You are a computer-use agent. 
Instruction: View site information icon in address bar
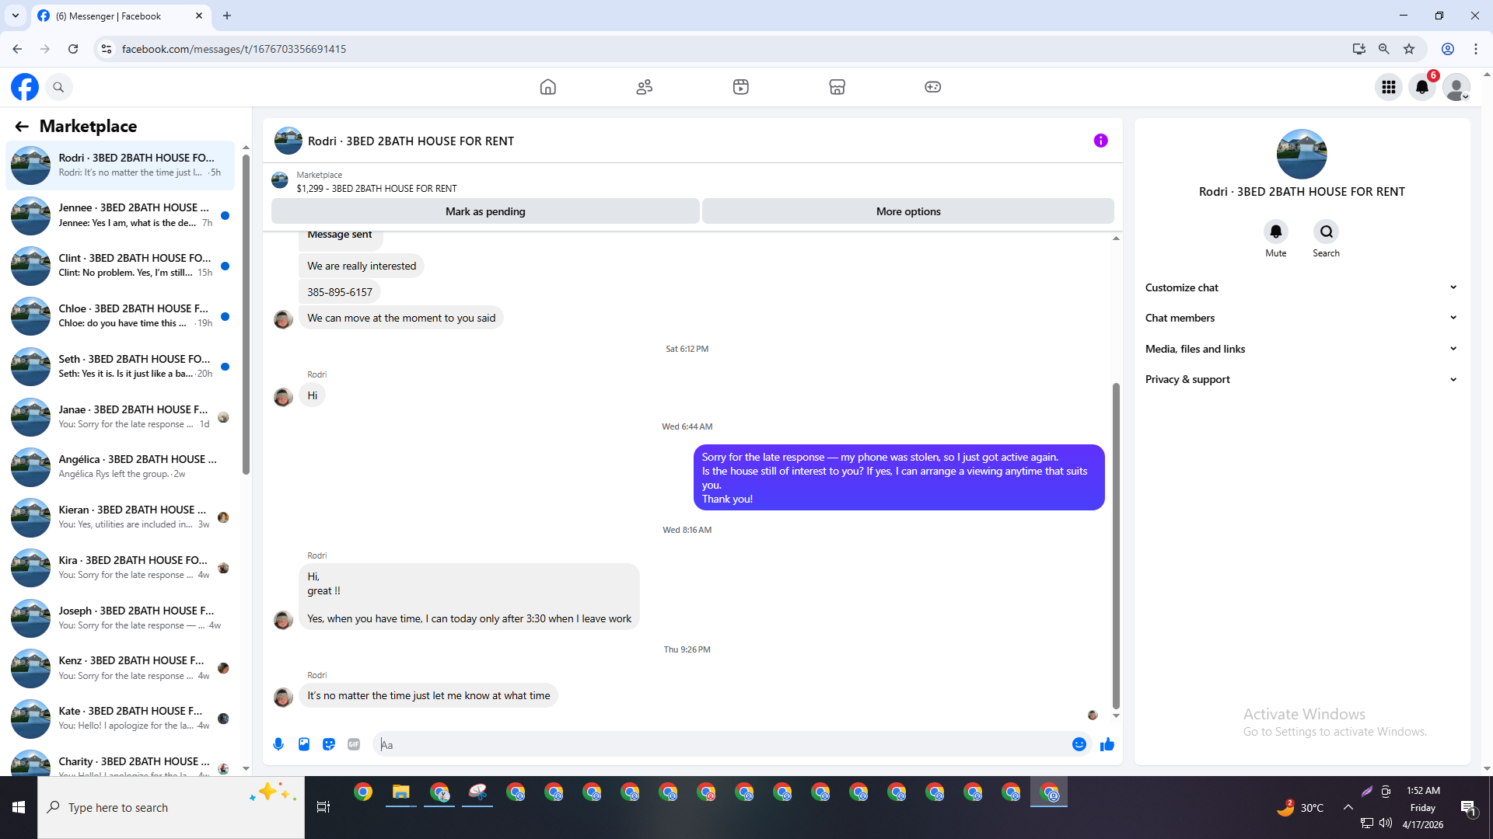click(107, 49)
